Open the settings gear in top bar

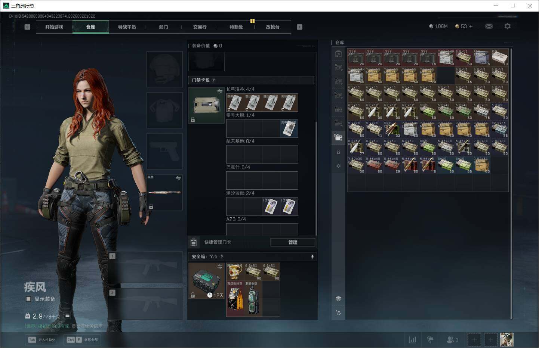[507, 26]
